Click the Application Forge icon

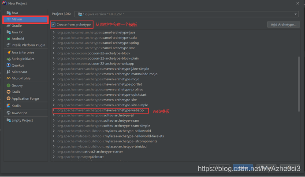[x=8, y=98]
